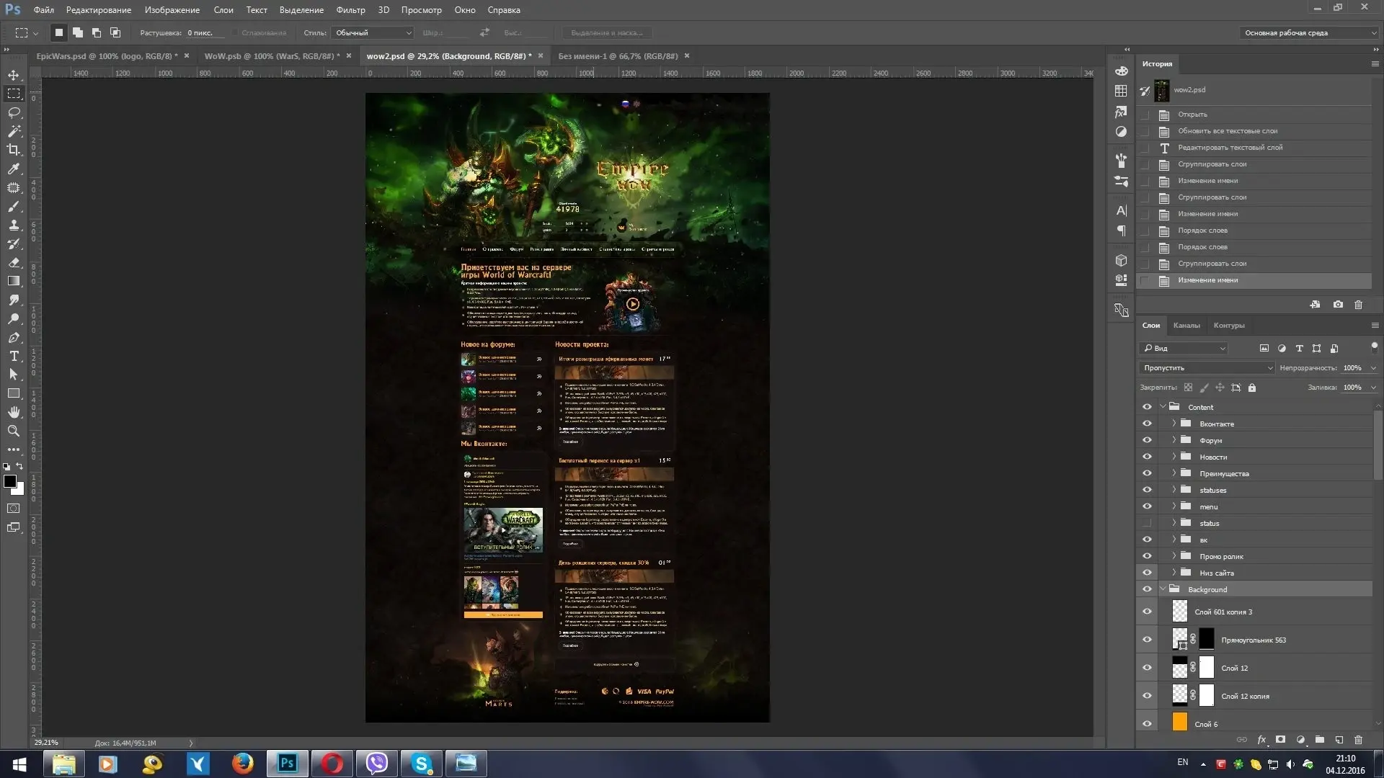The image size is (1384, 778).
Task: Select the Magic Wand tool
Action: pos(14,131)
